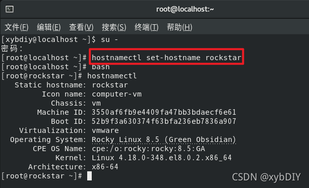Open the 搜索(S) menu

pyautogui.click(x=114, y=27)
